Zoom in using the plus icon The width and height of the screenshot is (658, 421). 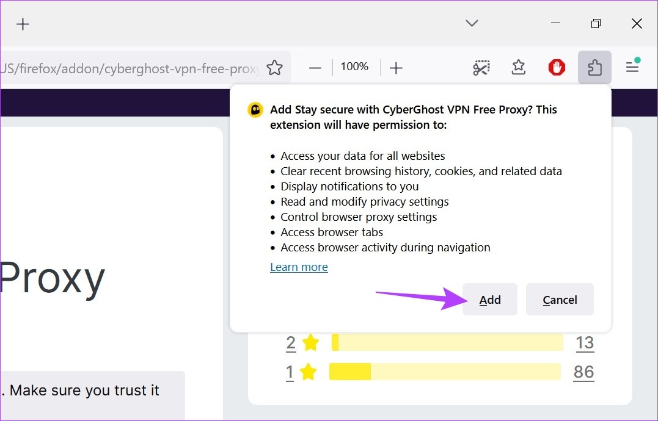pos(396,67)
